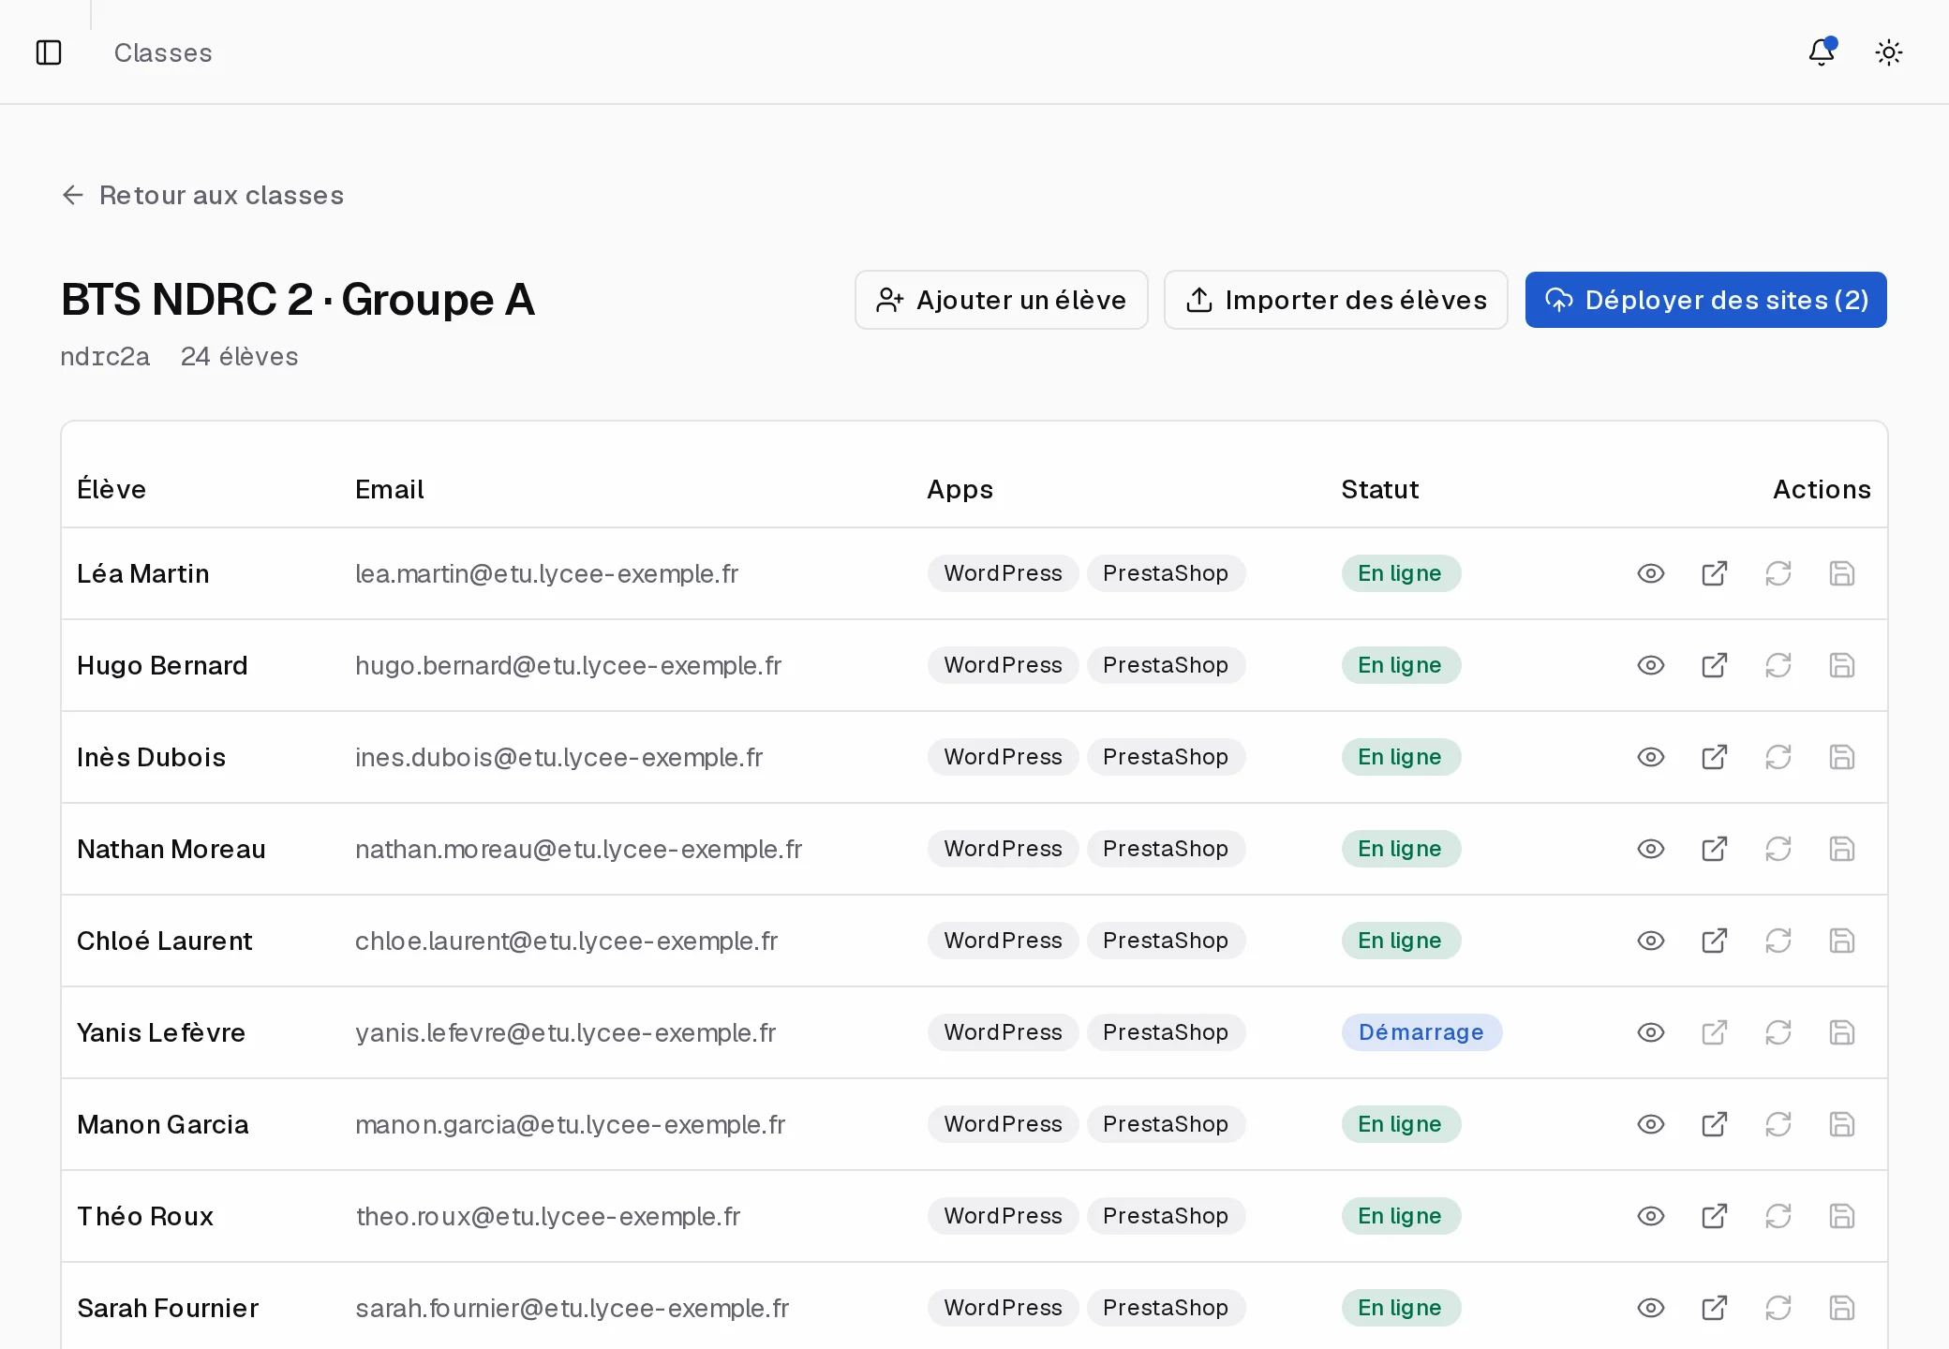Image resolution: width=1949 pixels, height=1349 pixels.
Task: Click the Statut column header
Action: [x=1379, y=489]
